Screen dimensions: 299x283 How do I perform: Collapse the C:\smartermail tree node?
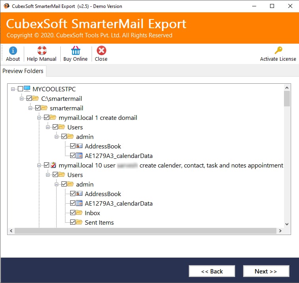(21, 99)
